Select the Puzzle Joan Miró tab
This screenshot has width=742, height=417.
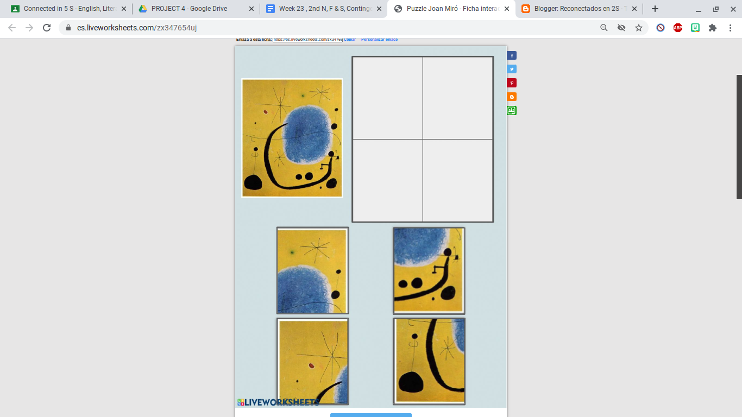451,9
